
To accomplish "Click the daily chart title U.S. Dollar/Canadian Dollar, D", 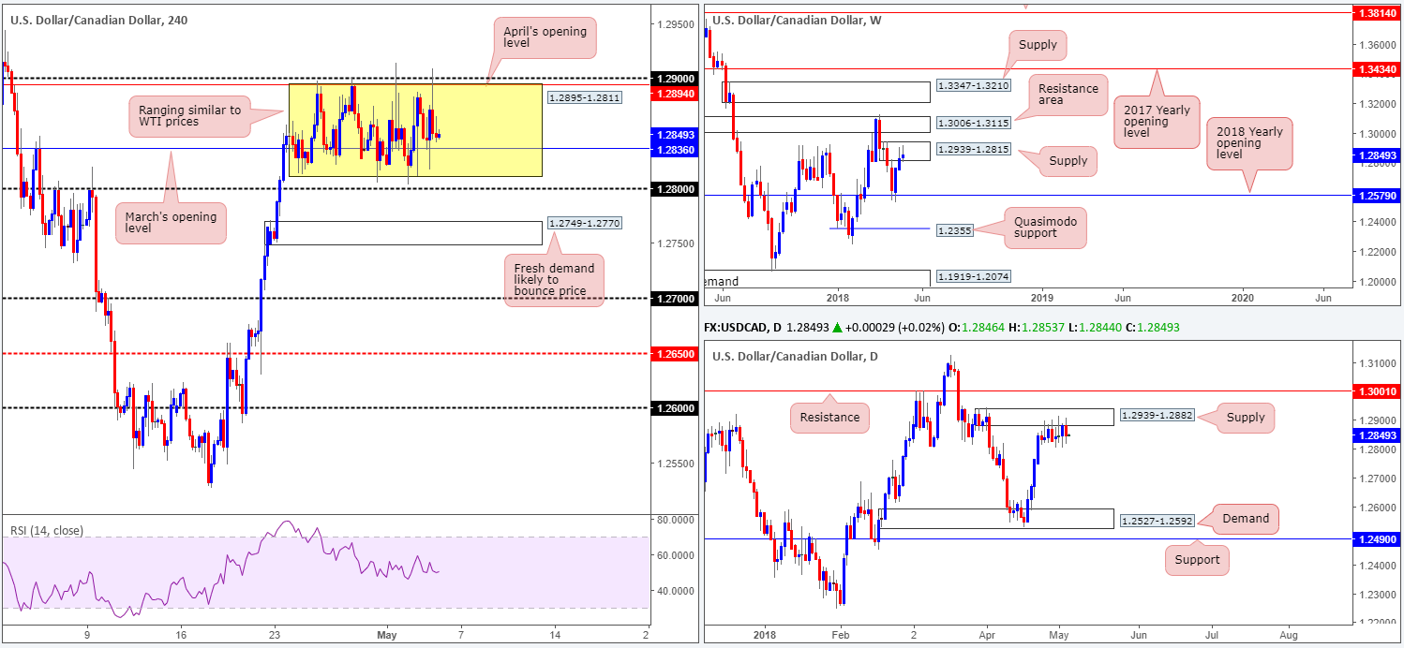I will pos(795,356).
